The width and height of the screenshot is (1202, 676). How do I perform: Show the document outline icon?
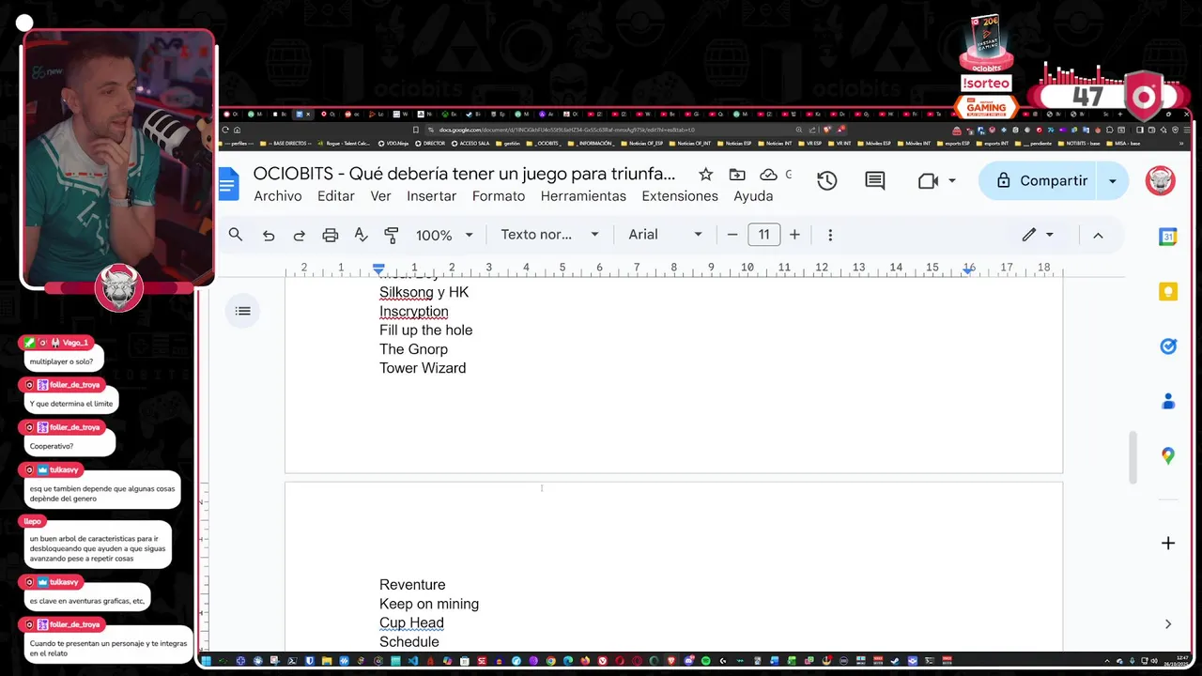coord(243,311)
